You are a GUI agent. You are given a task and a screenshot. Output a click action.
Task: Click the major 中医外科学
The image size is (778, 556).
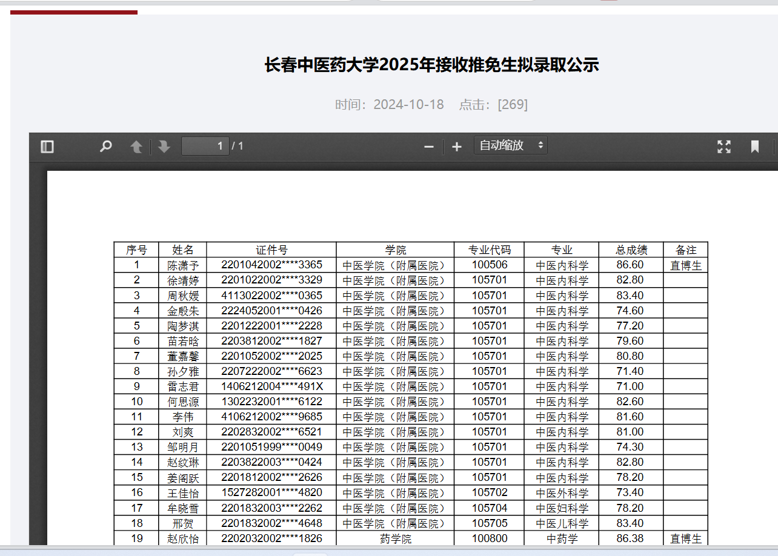point(562,493)
